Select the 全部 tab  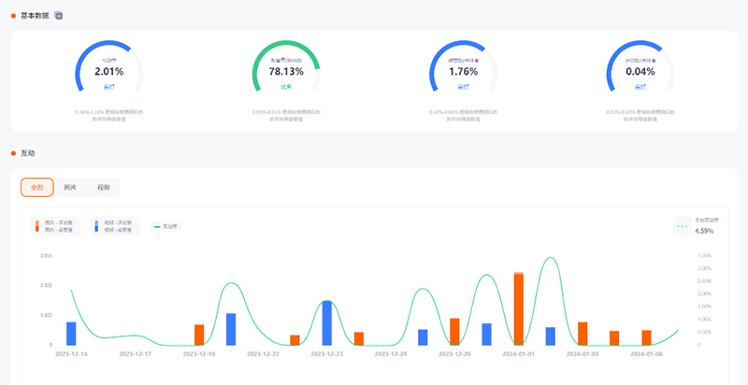37,187
